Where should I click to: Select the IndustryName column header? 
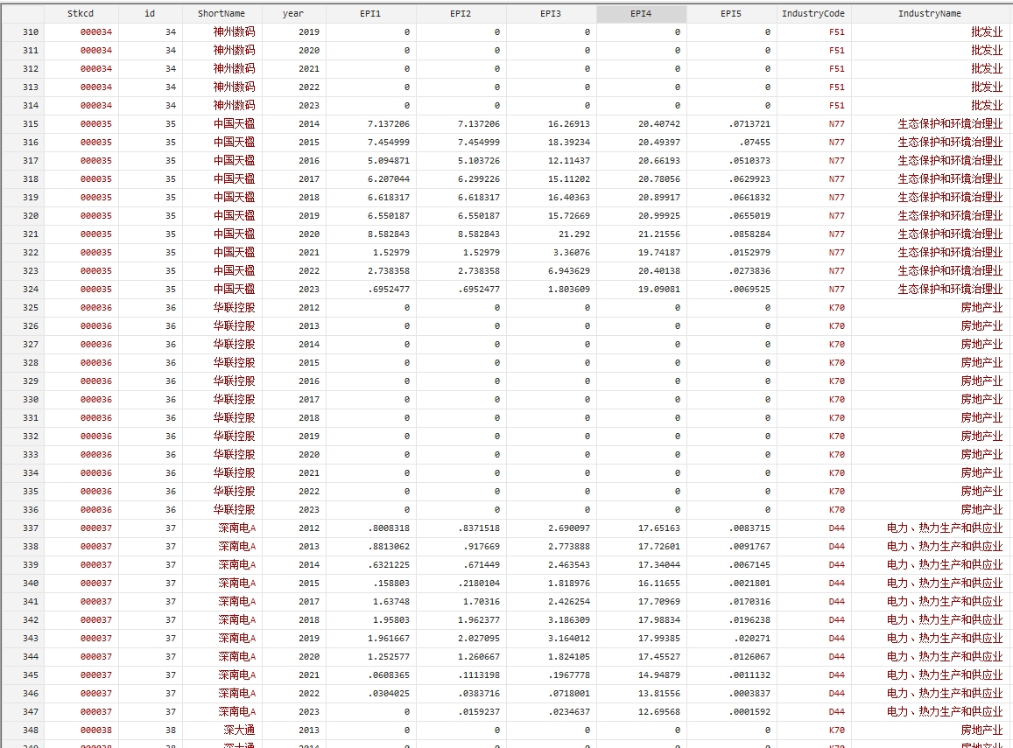pyautogui.click(x=930, y=13)
